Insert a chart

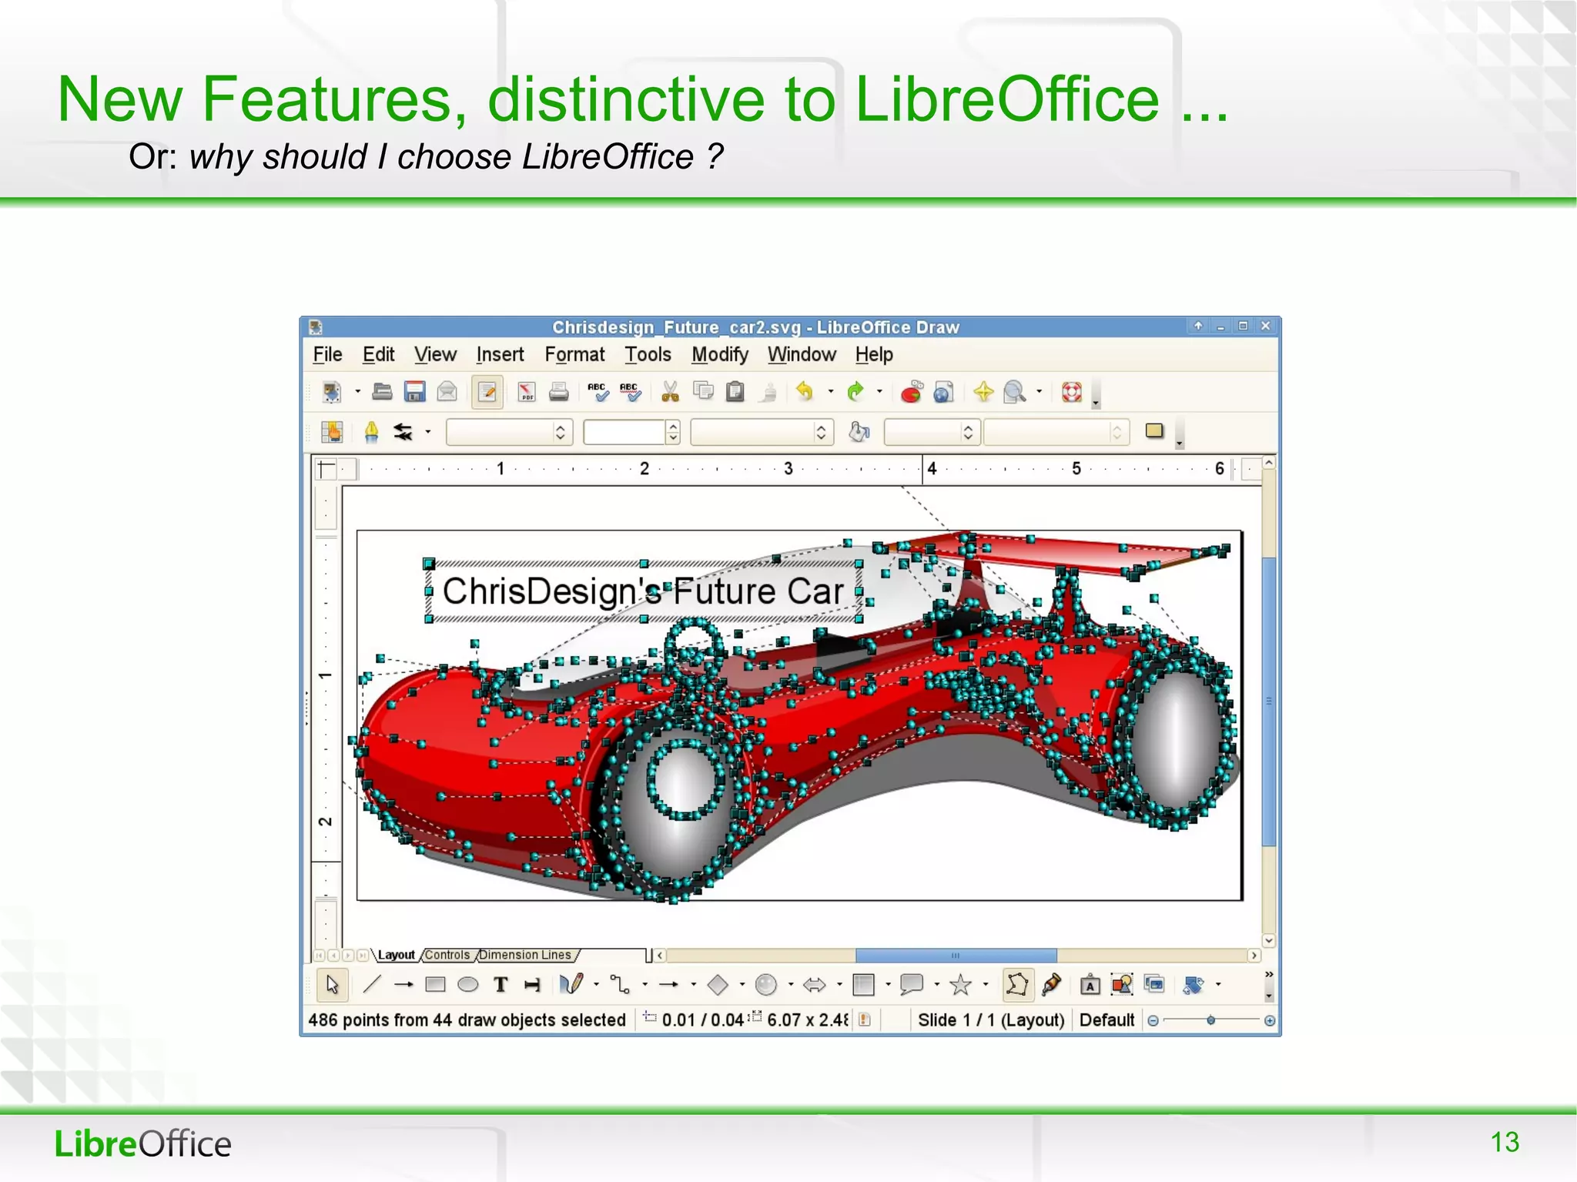912,392
